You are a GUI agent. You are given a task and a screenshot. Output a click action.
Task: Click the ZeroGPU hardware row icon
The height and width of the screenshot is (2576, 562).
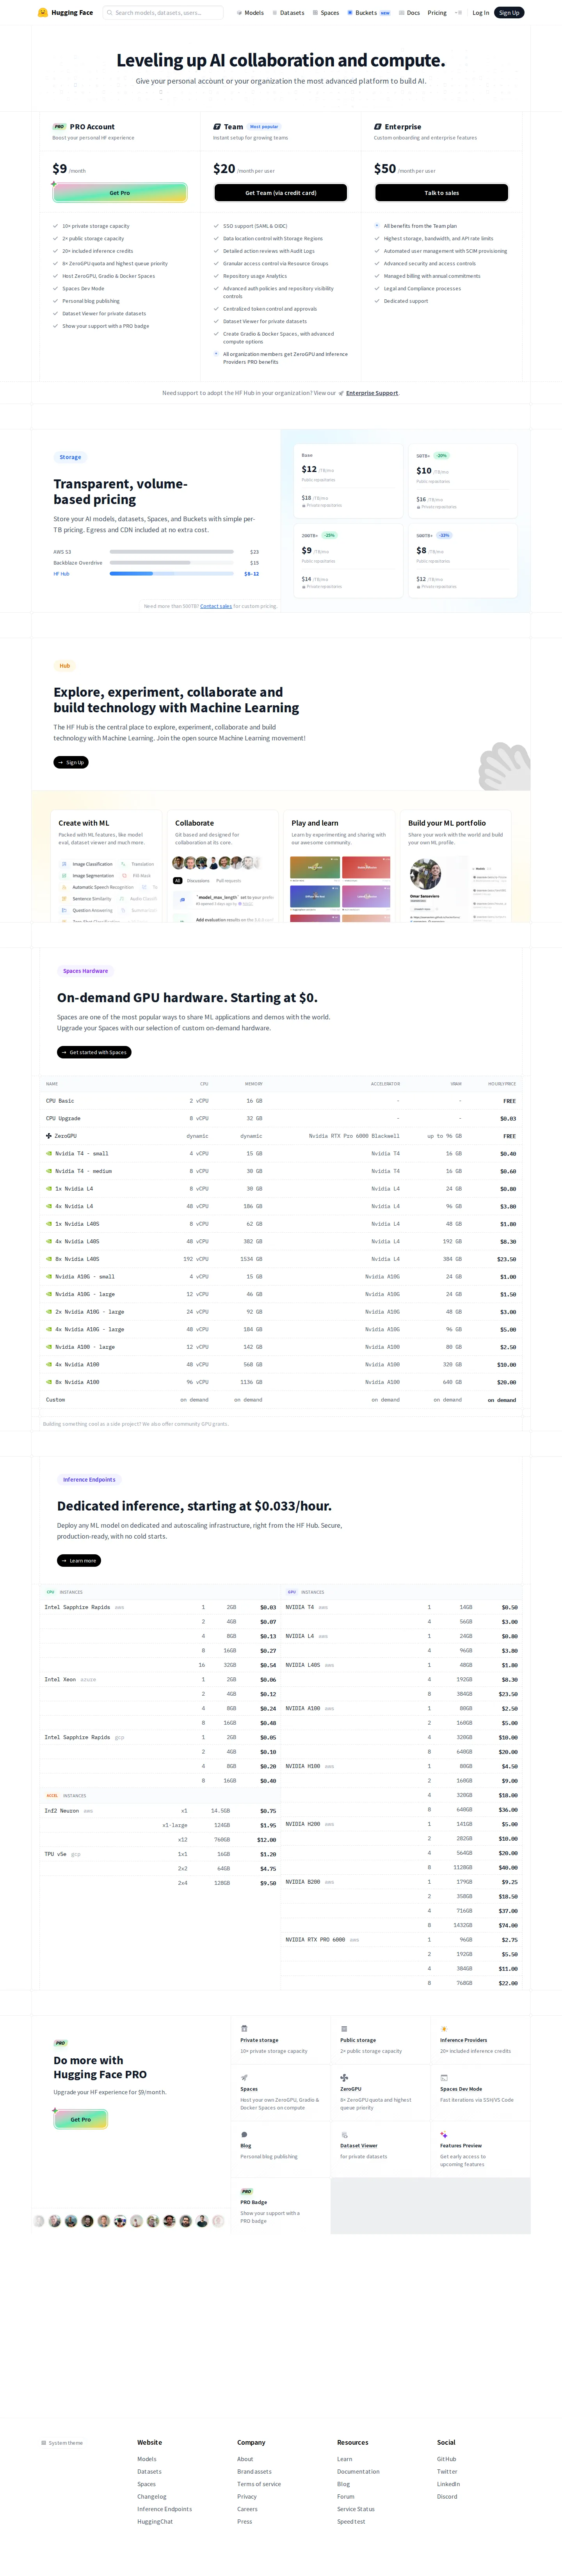coord(49,1136)
